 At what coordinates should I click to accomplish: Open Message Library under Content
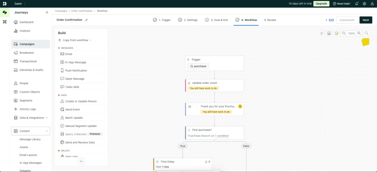click(x=30, y=139)
